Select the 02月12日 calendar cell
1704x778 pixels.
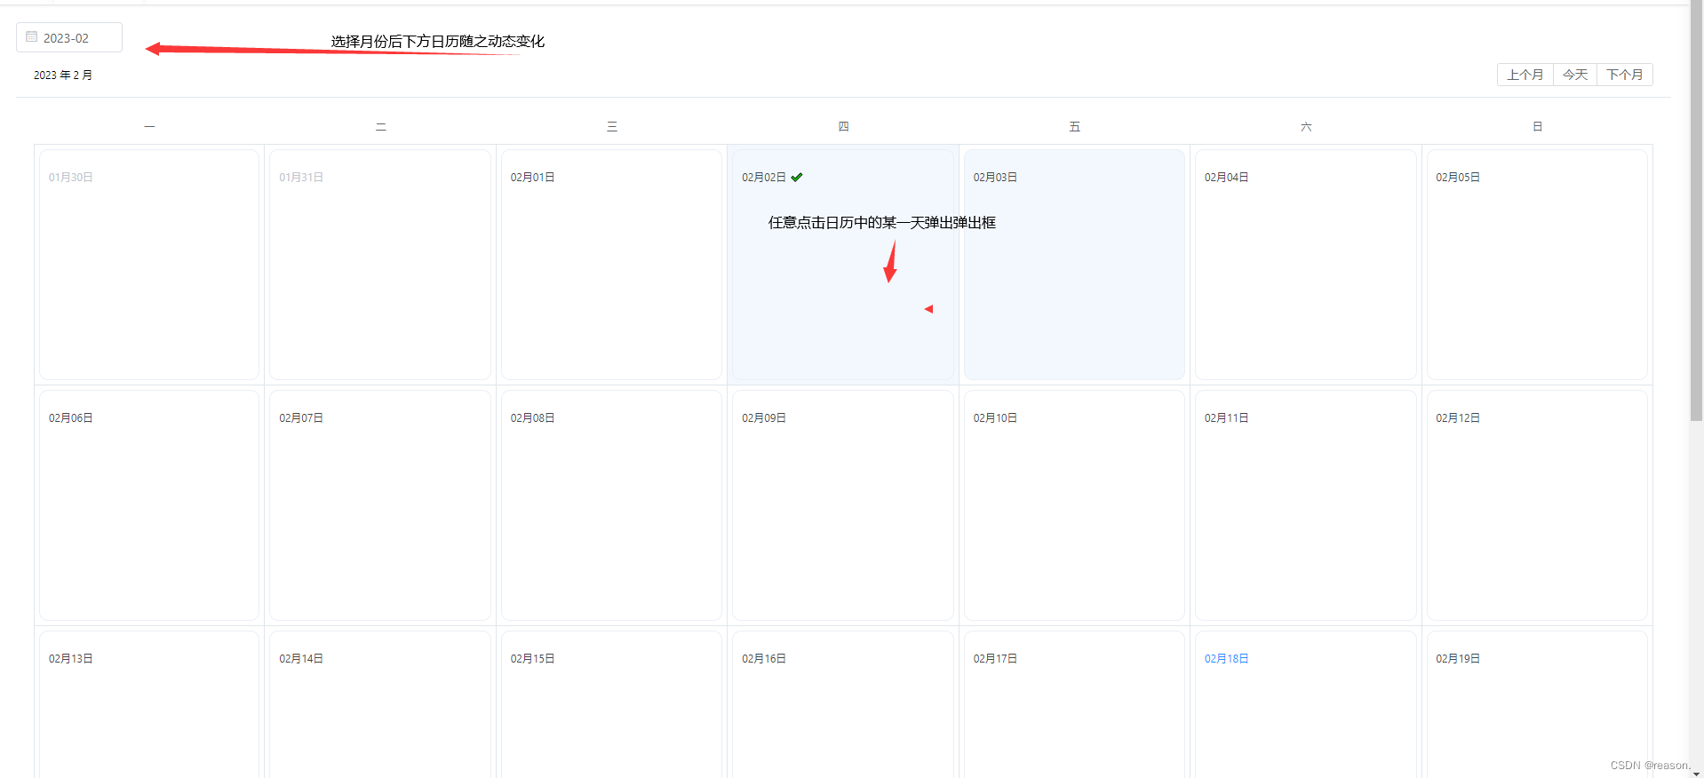coord(1537,505)
